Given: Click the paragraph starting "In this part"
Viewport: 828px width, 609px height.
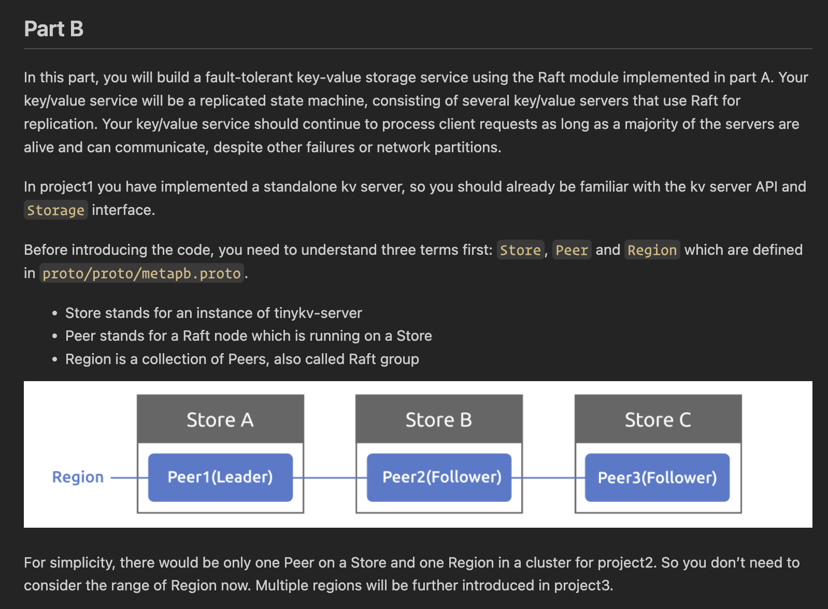Looking at the screenshot, I should pyautogui.click(x=416, y=112).
